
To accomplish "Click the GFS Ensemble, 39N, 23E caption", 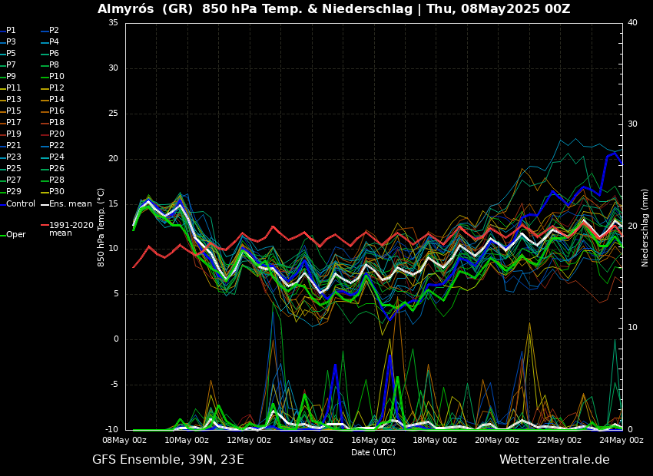I will coord(168,460).
